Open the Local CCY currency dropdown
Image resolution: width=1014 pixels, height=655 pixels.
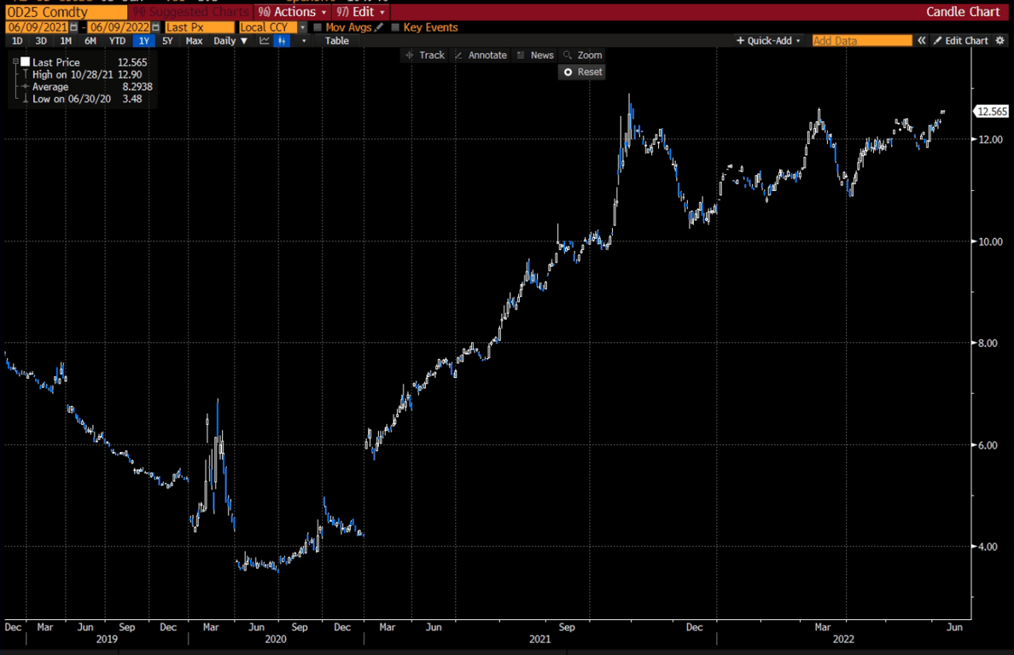302,27
